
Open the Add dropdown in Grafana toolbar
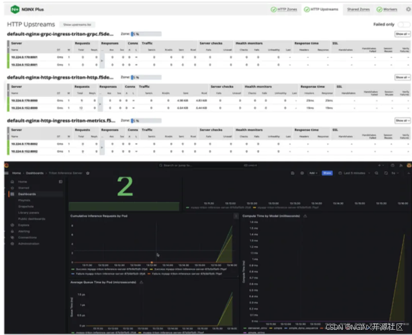pyautogui.click(x=313, y=173)
